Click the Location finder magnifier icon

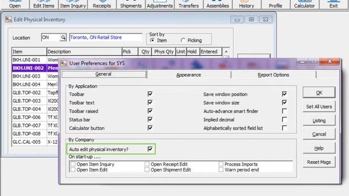pos(63,38)
